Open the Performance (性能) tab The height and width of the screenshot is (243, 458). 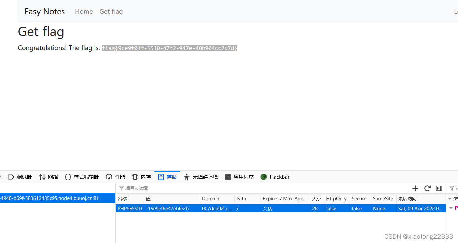click(116, 177)
